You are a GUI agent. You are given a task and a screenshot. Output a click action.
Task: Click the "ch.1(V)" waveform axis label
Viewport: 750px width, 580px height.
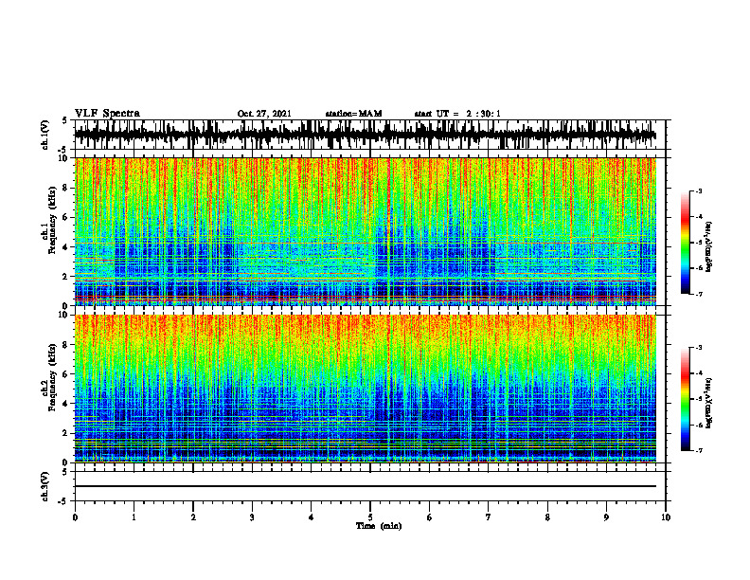45,135
